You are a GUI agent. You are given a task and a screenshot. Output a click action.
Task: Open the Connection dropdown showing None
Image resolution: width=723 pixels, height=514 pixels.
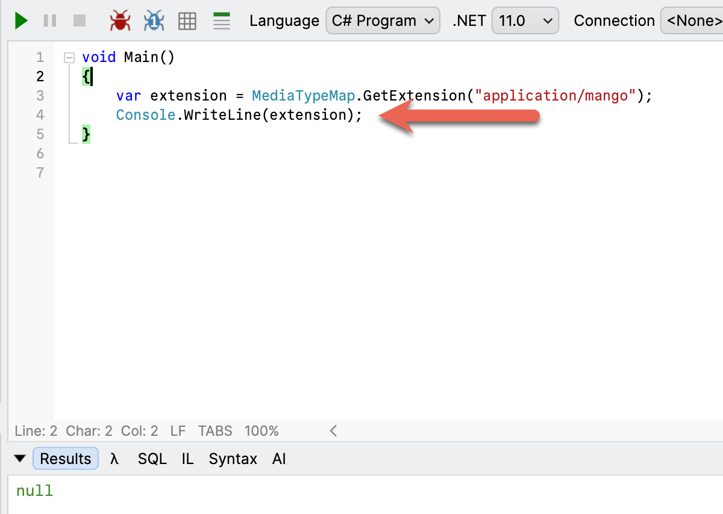692,20
